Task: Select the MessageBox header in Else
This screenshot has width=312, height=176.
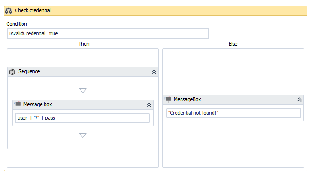Action: tap(233, 100)
